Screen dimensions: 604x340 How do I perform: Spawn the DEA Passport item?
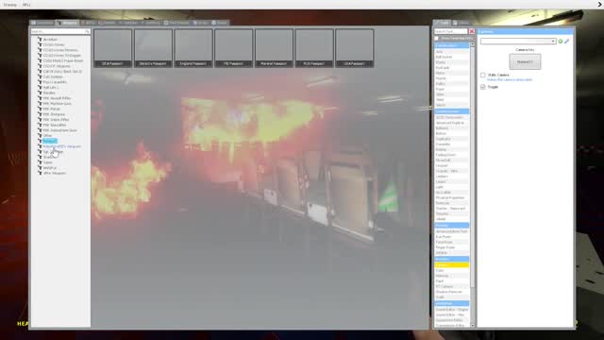[113, 48]
